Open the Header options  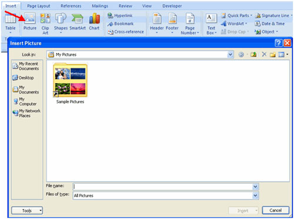click(x=157, y=24)
